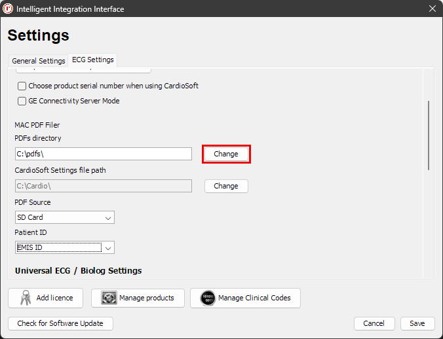Viewport: 443px width, 339px height.
Task: Toggle GE Connectivity Server Mode checkbox
Action: click(22, 101)
